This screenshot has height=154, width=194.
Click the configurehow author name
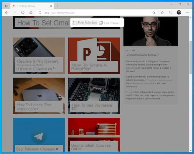tap(142, 55)
